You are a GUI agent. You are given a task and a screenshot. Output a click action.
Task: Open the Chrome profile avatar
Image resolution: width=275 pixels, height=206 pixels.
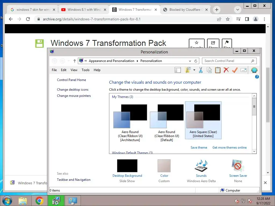click(256, 19)
